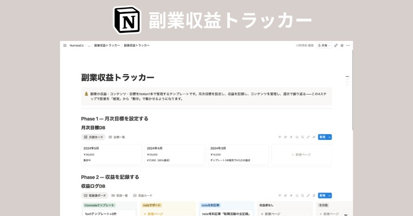Switch to the 月別カード view tab
Viewport: 413px width, 216px height.
(x=93, y=137)
